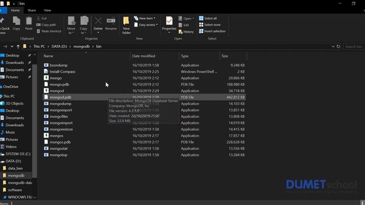Select the Install-Compass PowerShell script
365x205 pixels.
144,72
